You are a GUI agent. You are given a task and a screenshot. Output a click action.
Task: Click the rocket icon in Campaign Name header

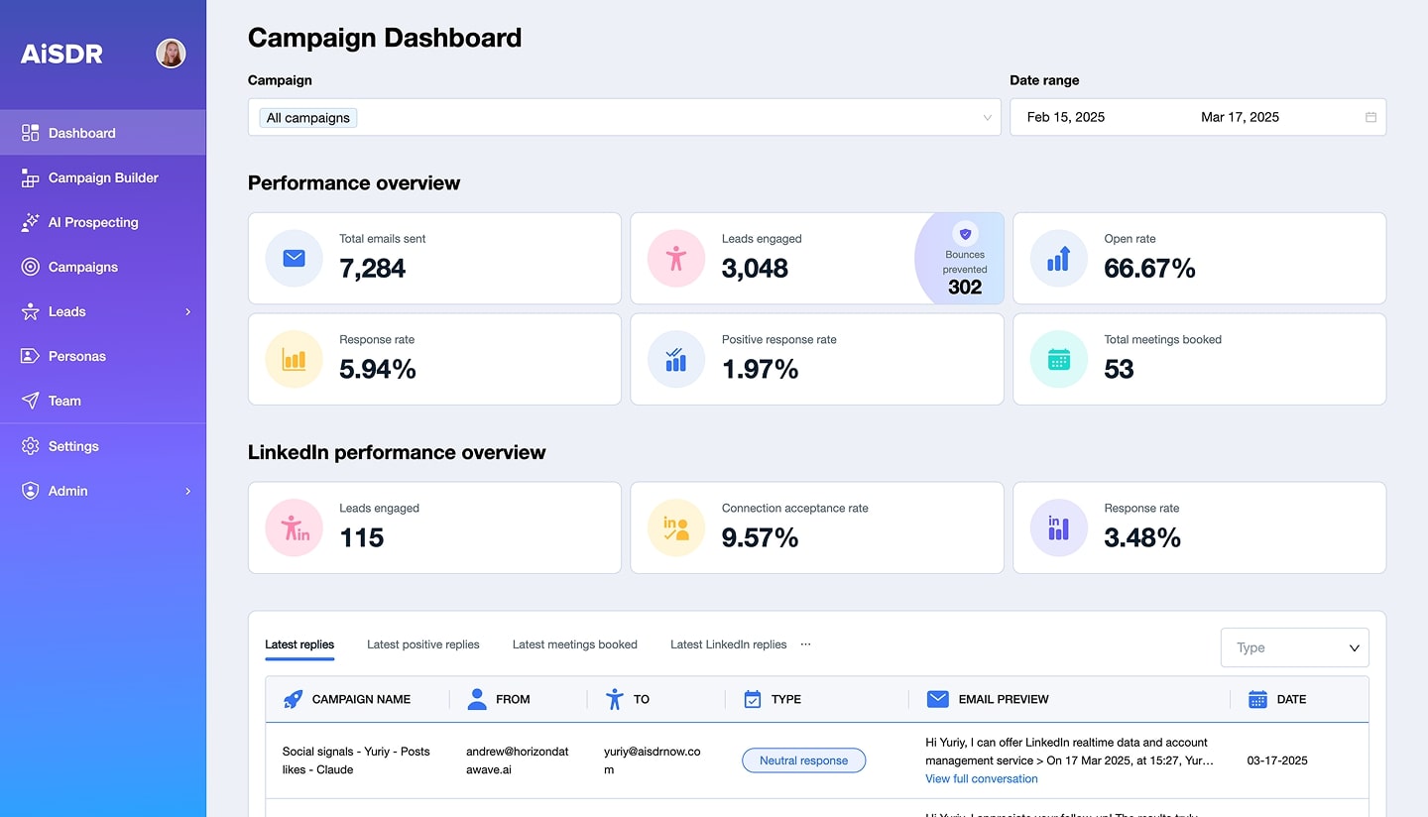pyautogui.click(x=294, y=699)
